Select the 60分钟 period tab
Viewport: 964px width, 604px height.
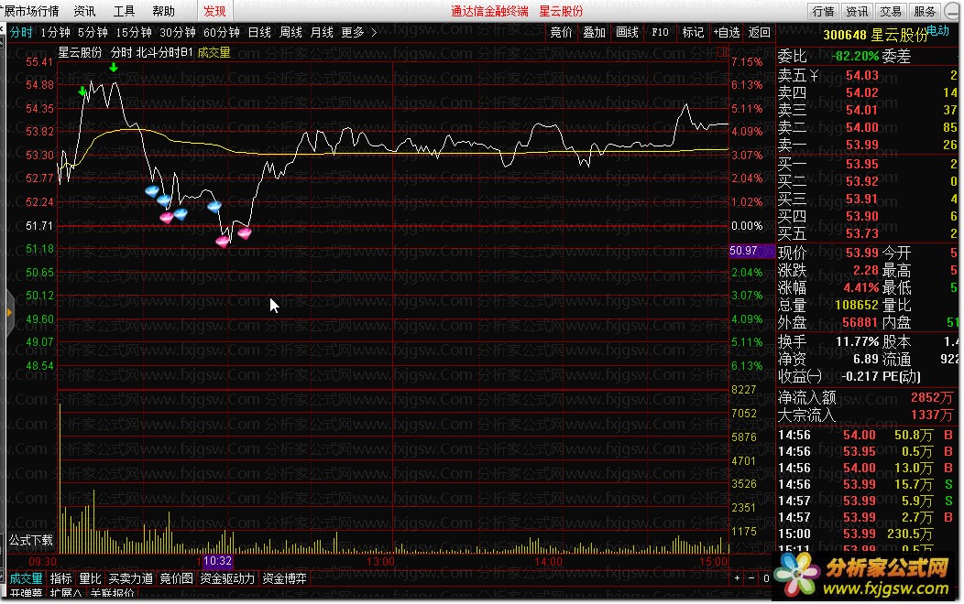click(222, 33)
